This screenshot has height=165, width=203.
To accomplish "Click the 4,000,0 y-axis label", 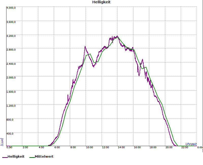I will pyautogui.click(x=11, y=8).
